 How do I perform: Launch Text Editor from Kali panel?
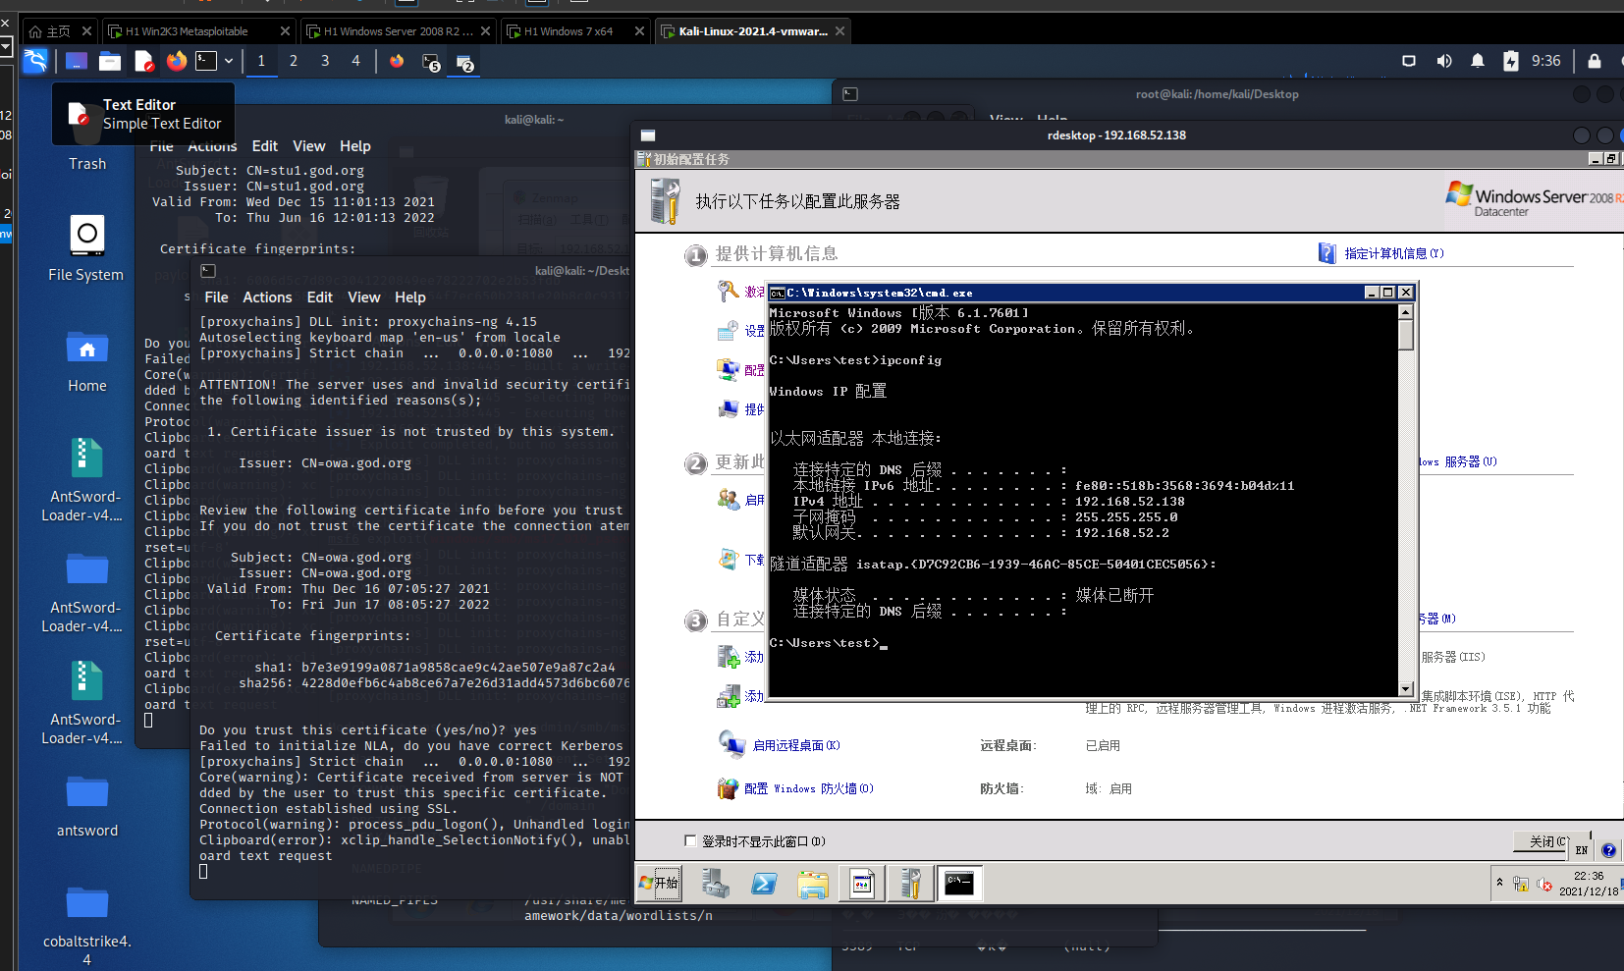click(143, 61)
